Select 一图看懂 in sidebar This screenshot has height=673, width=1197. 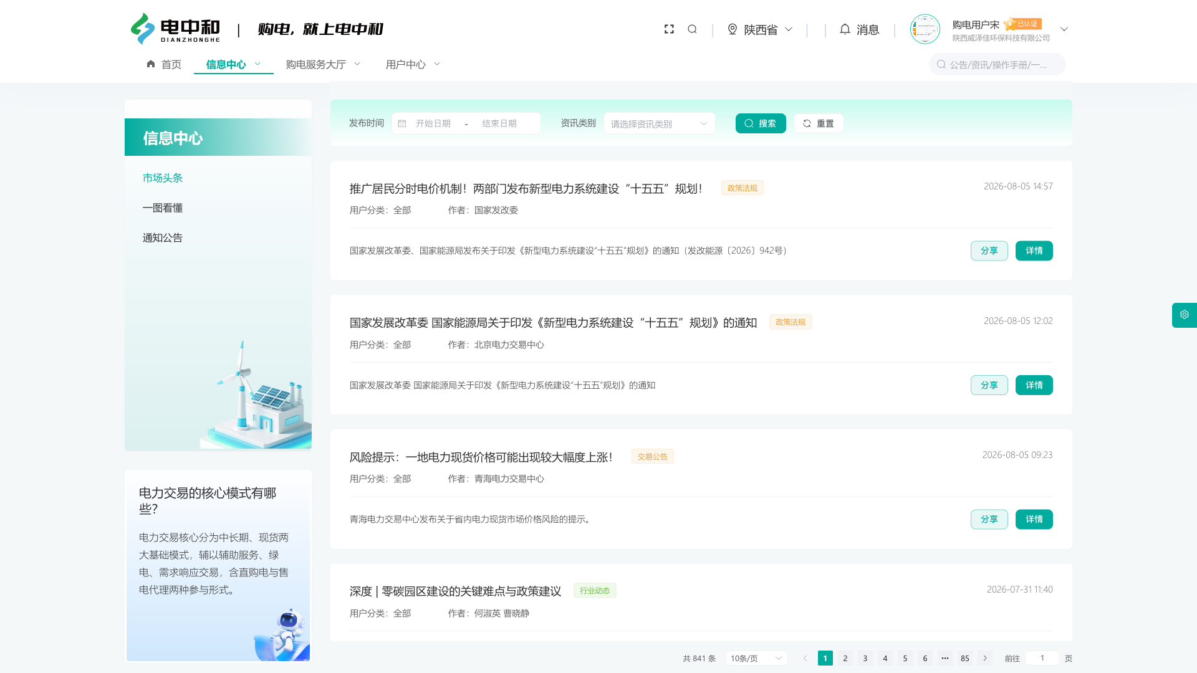coord(163,208)
